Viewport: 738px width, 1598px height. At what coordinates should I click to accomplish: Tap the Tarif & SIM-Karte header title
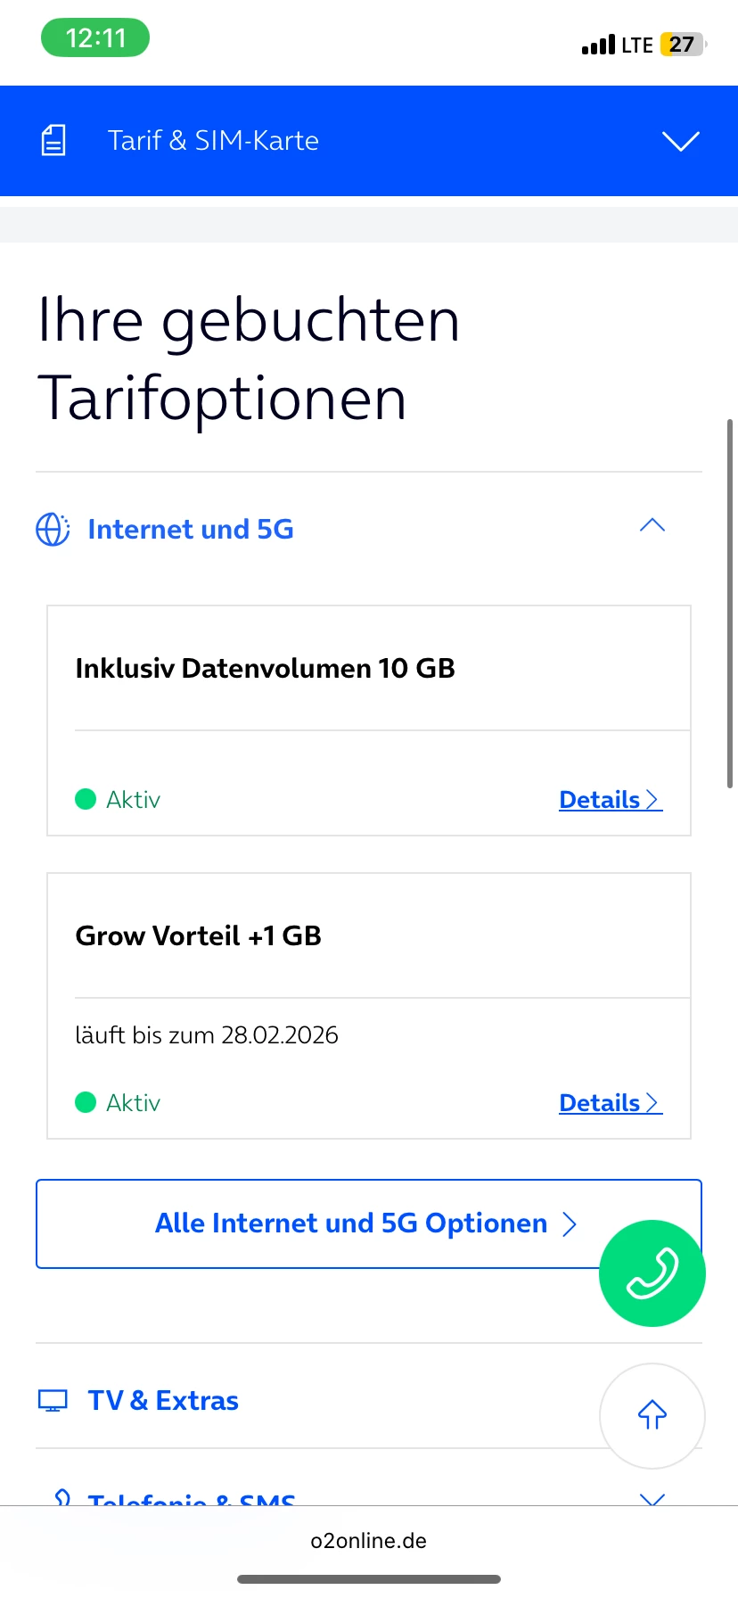213,140
